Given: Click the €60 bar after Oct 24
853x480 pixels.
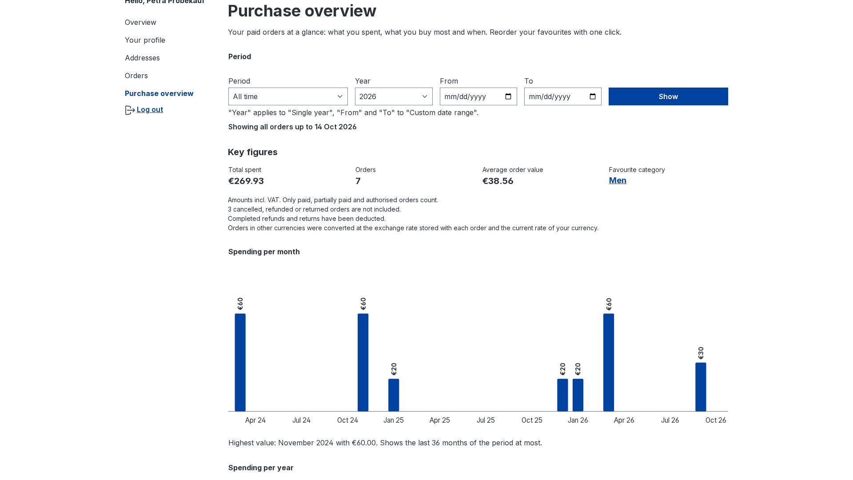Looking at the screenshot, I should tap(363, 362).
